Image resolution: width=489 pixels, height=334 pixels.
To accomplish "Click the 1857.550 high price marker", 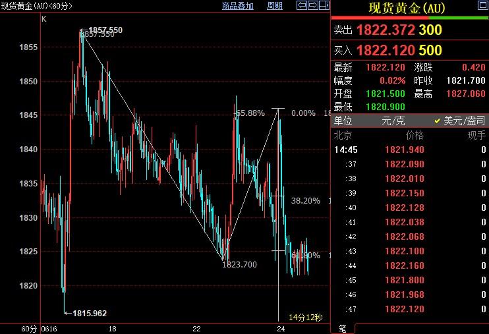I will click(x=105, y=30).
